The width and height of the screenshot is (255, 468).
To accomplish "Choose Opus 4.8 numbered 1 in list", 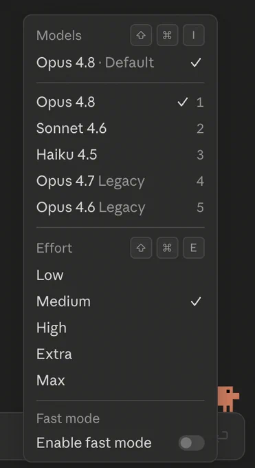I will point(120,102).
